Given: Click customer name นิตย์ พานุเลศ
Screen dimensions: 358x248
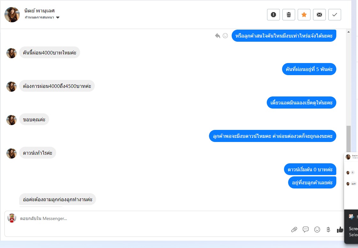Looking at the screenshot, I should [x=40, y=11].
